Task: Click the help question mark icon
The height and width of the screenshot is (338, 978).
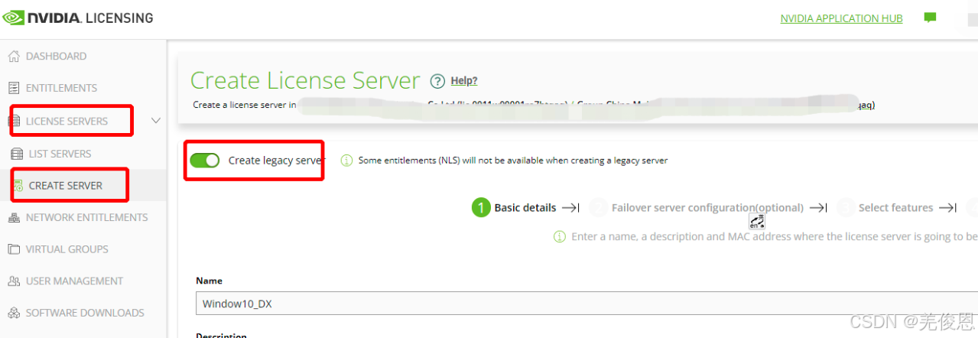Action: [x=437, y=81]
